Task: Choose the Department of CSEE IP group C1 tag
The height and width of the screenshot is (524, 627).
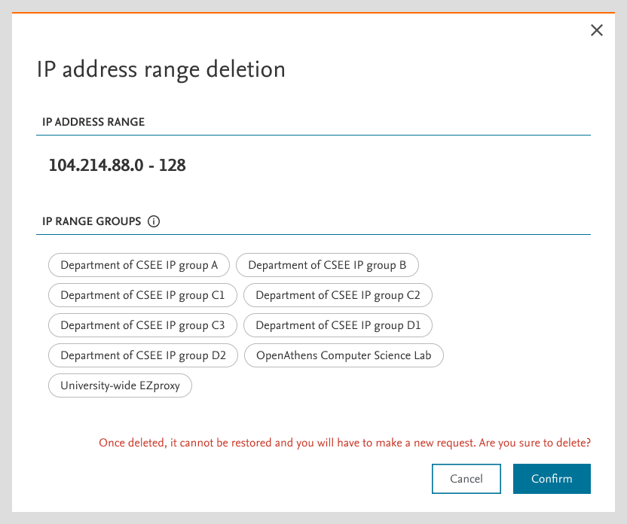Action: [142, 295]
